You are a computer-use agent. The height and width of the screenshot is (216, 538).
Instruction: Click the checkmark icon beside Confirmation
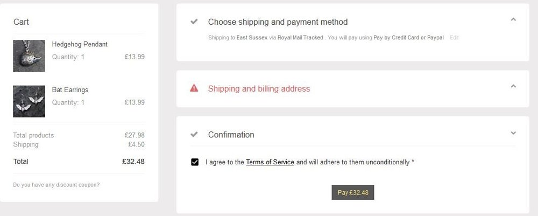194,134
